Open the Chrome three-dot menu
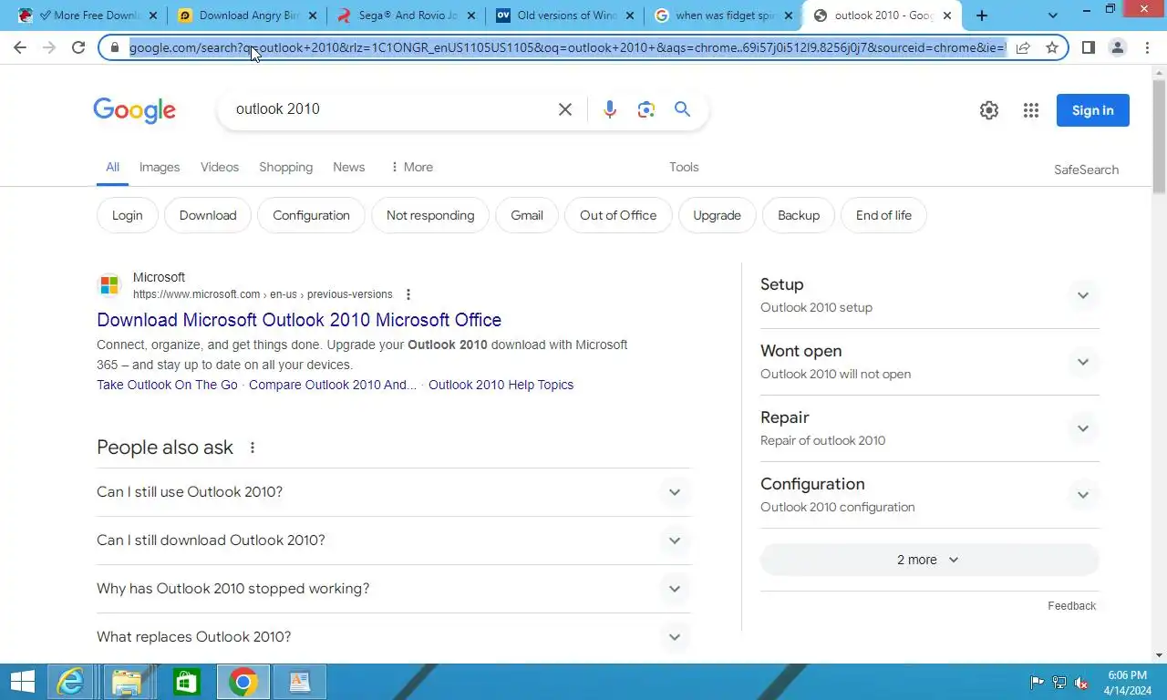 tap(1147, 47)
